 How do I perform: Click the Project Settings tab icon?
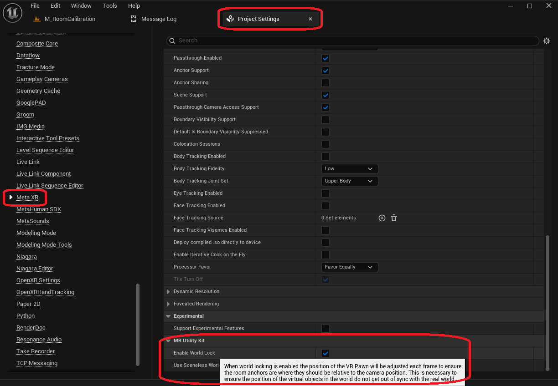point(230,19)
